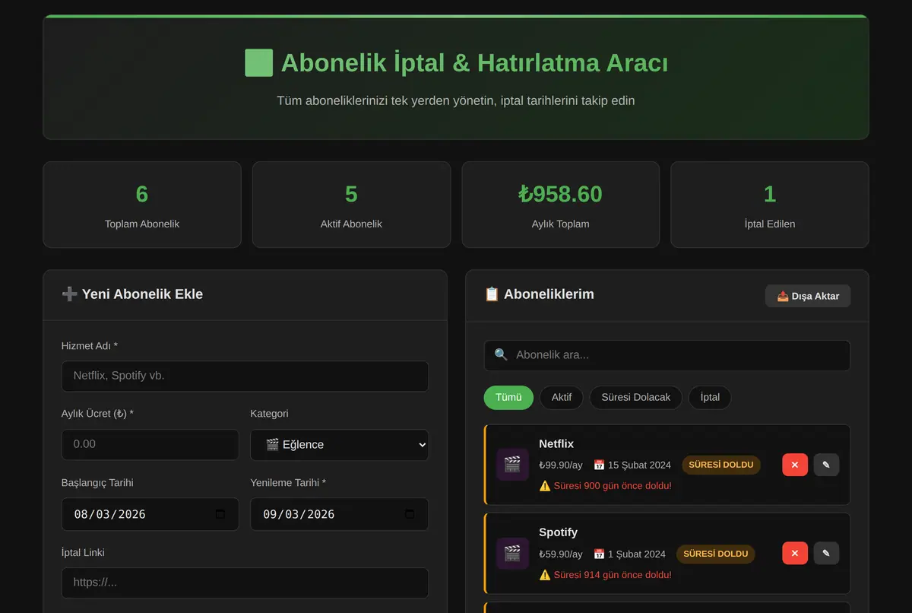Click the Abonelik ara search box
The image size is (912, 613).
click(x=667, y=355)
